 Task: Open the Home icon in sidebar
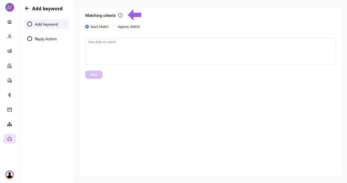tap(9, 22)
